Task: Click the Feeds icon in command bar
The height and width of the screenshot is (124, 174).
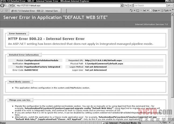Action: (x=138, y=11)
